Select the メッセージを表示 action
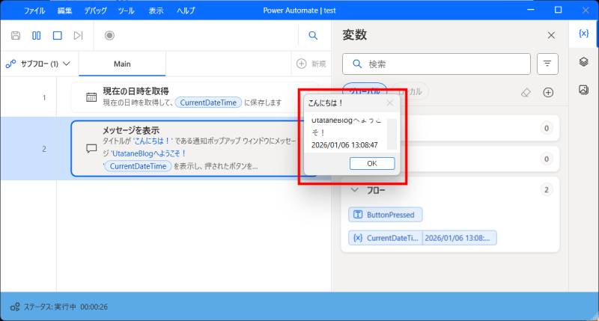Screen dimensions: 599x321 pos(195,148)
